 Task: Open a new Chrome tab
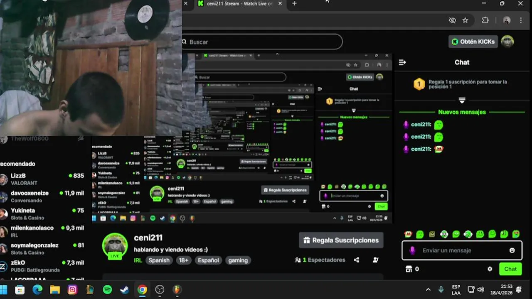tap(294, 3)
